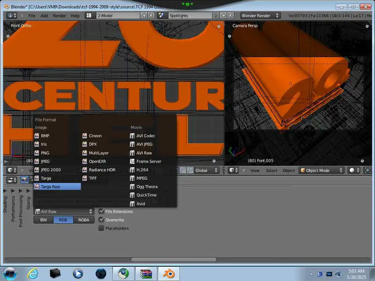Choose Targa Raw format entry
The image size is (375, 281).
57,187
